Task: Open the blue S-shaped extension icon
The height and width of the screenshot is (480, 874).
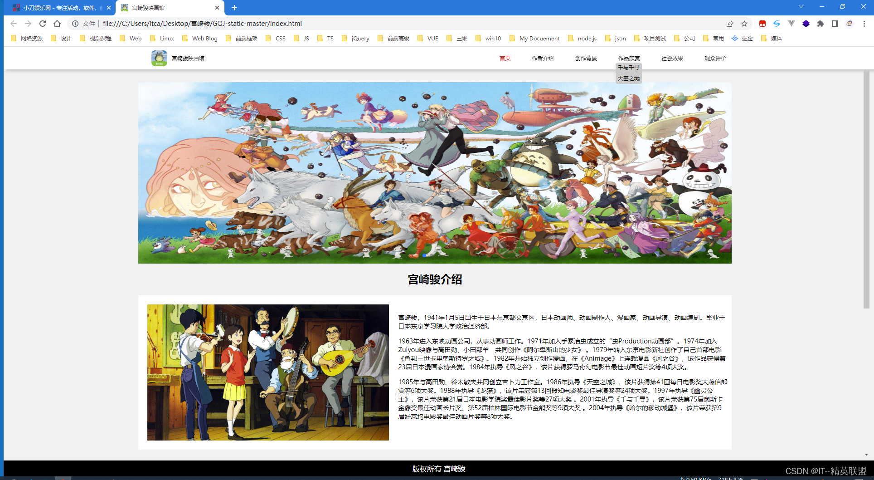Action: pos(777,24)
